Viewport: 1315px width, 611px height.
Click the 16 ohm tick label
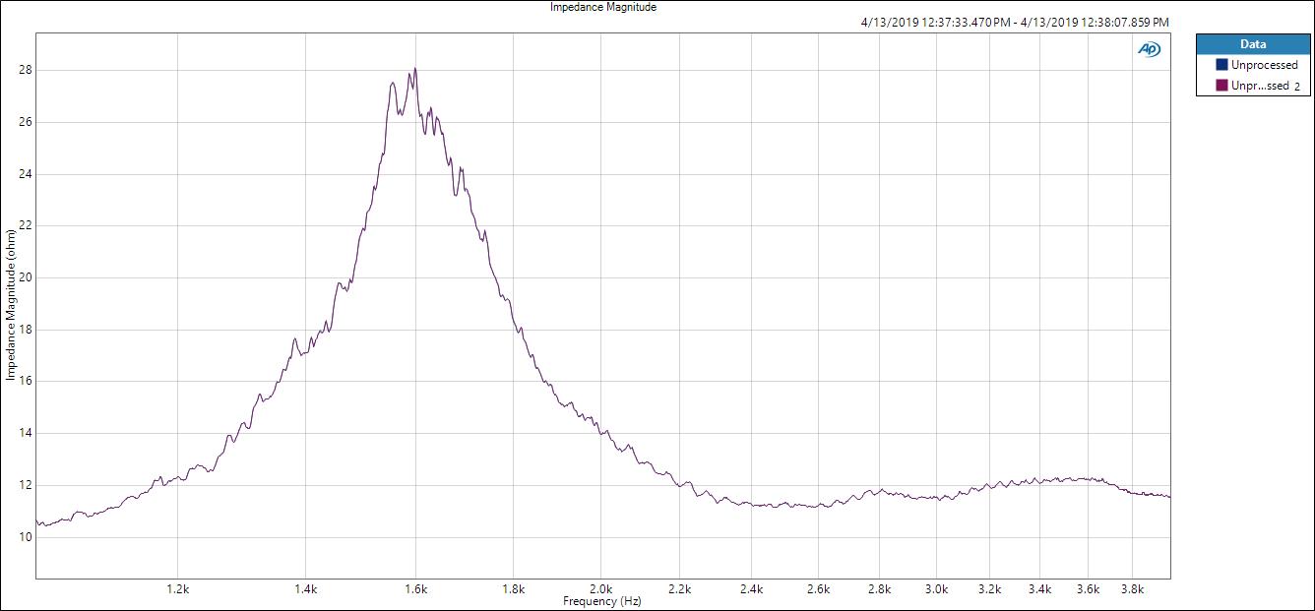tap(26, 381)
